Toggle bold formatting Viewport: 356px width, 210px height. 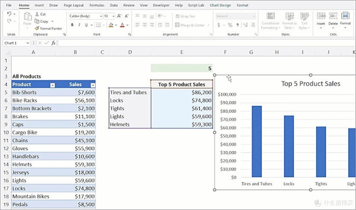[x=72, y=25]
